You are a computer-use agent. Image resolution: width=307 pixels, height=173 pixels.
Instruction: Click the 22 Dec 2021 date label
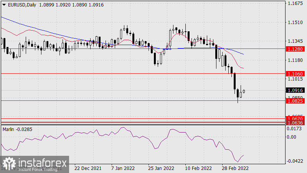(88, 168)
